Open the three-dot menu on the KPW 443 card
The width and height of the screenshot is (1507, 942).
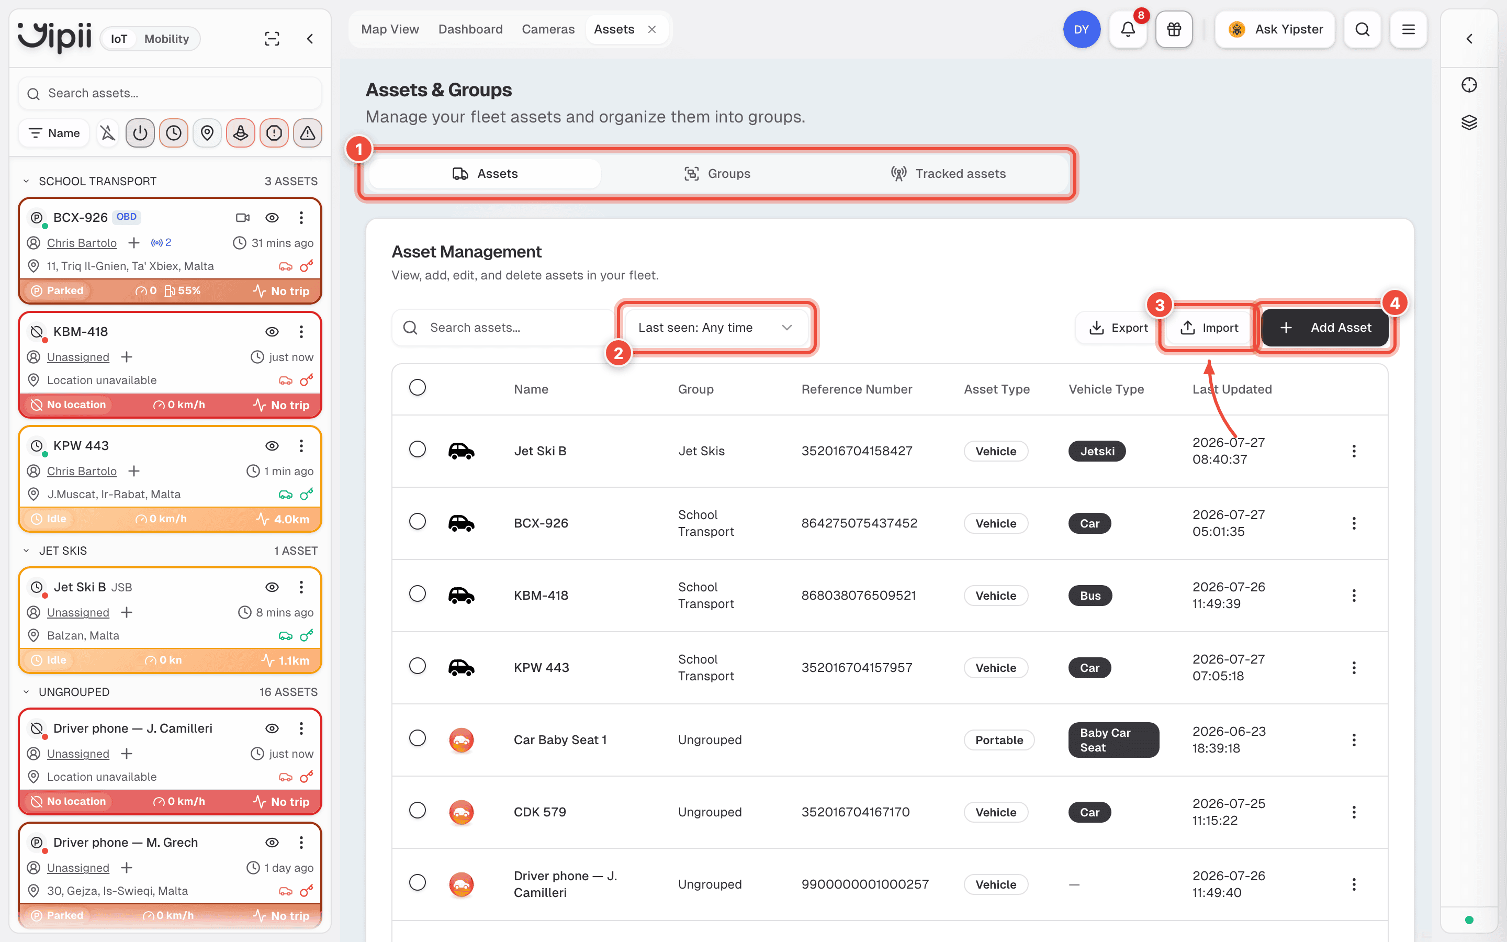[301, 445]
